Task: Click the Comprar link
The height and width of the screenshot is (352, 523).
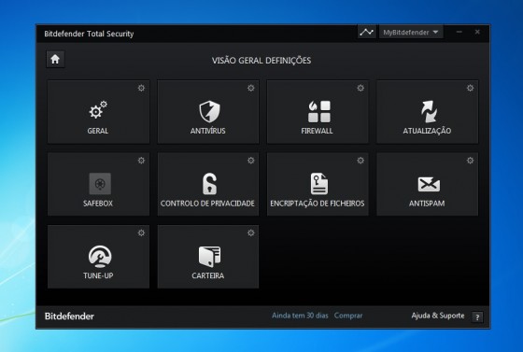Action: [348, 316]
